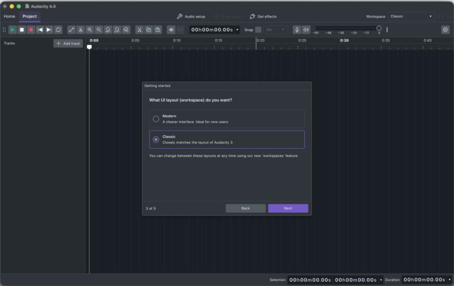Open the Selection format dropdown arrow
Viewport: 454px width, 286px height.
(381, 280)
